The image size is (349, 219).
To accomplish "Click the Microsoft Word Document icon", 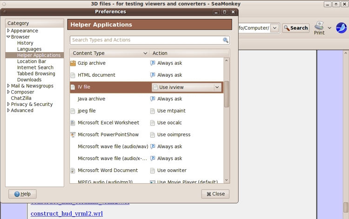I will click(73, 171).
